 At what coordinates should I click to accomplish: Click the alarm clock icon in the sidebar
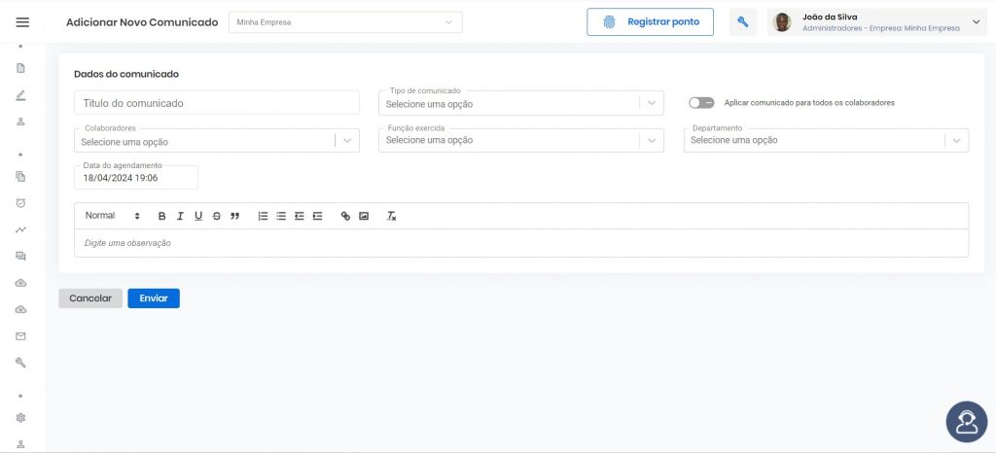pos(20,203)
